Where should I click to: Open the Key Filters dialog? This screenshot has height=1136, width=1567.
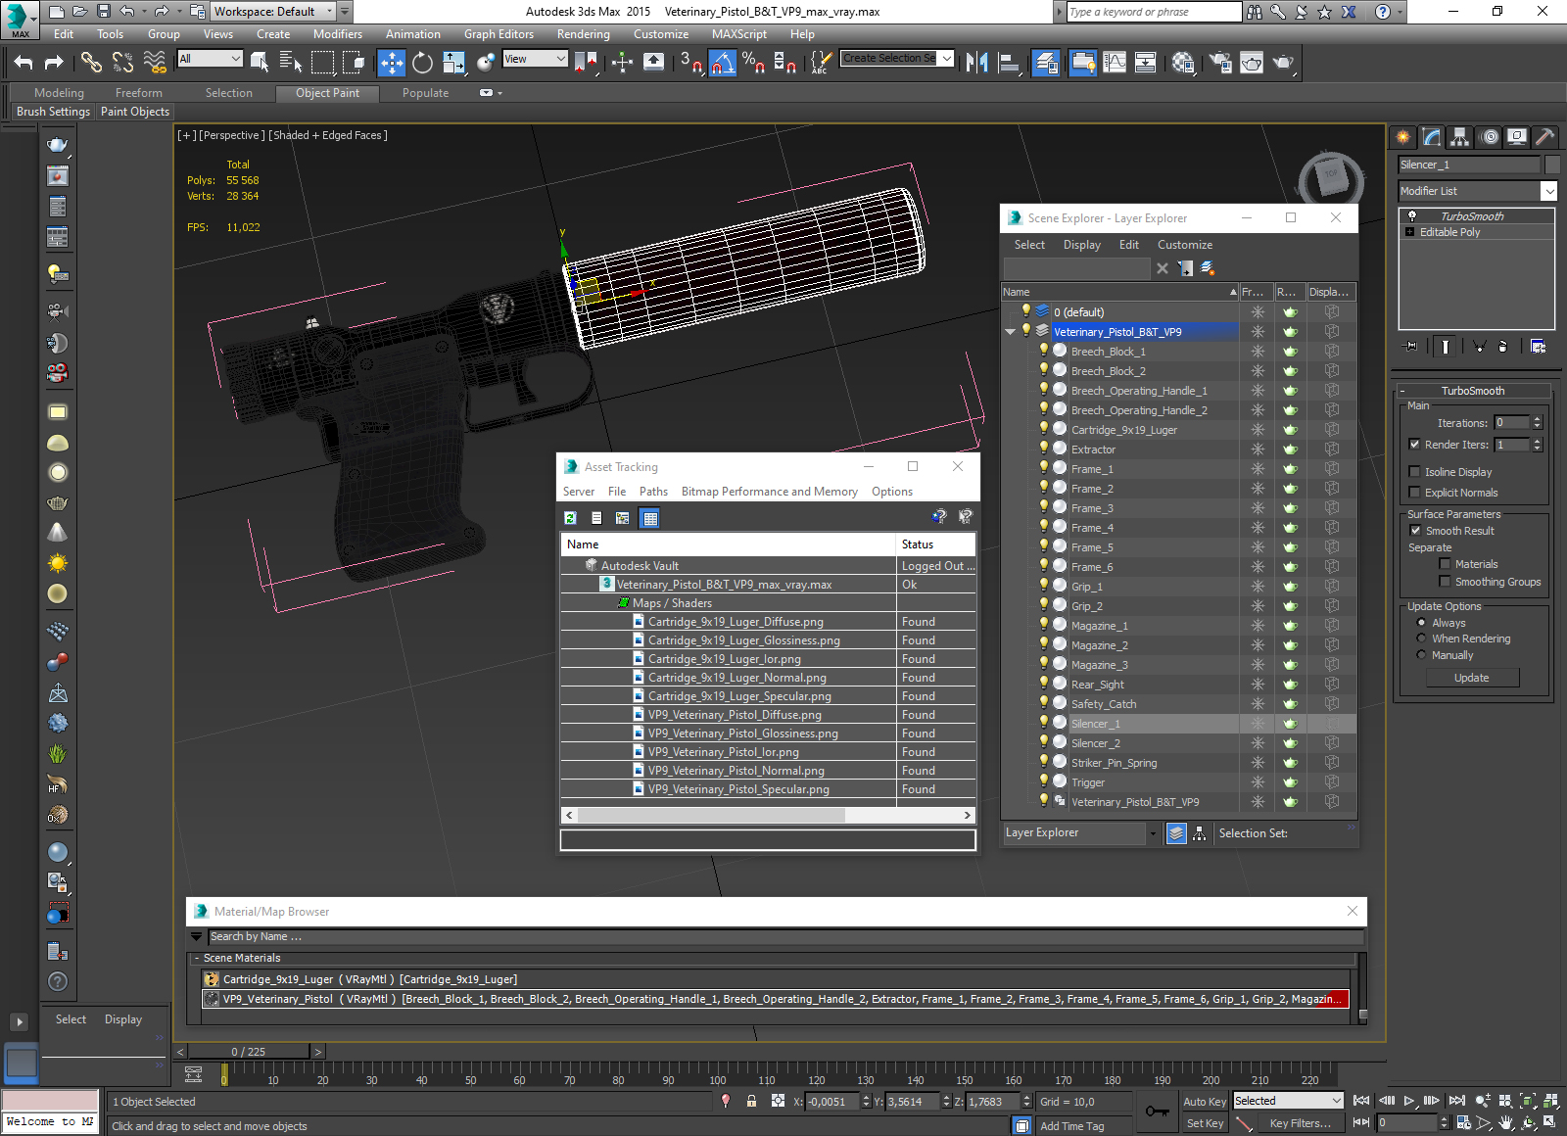point(1300,1123)
